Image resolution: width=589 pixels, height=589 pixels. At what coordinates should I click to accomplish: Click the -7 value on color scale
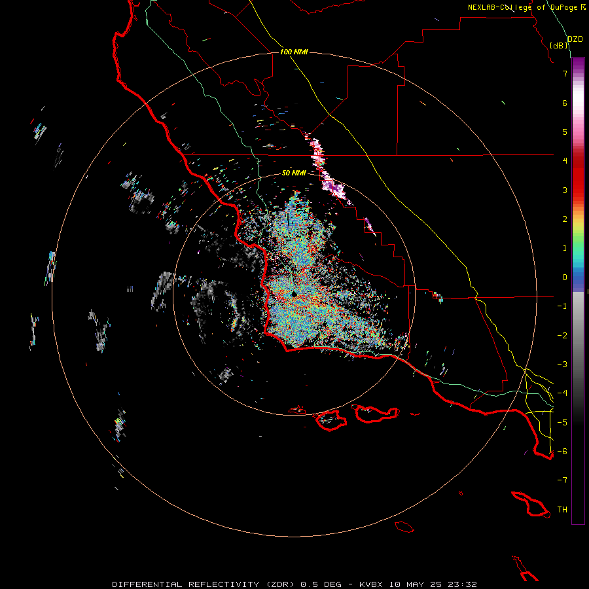point(562,480)
